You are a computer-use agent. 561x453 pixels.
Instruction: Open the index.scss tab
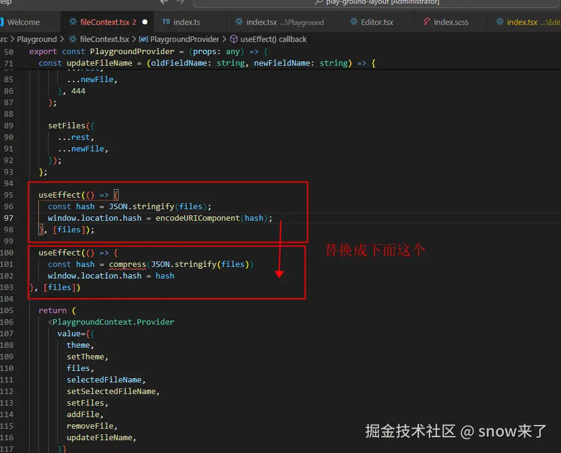[x=451, y=22]
